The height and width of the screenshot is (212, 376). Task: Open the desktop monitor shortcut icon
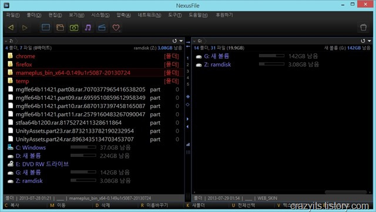[x=46, y=28]
